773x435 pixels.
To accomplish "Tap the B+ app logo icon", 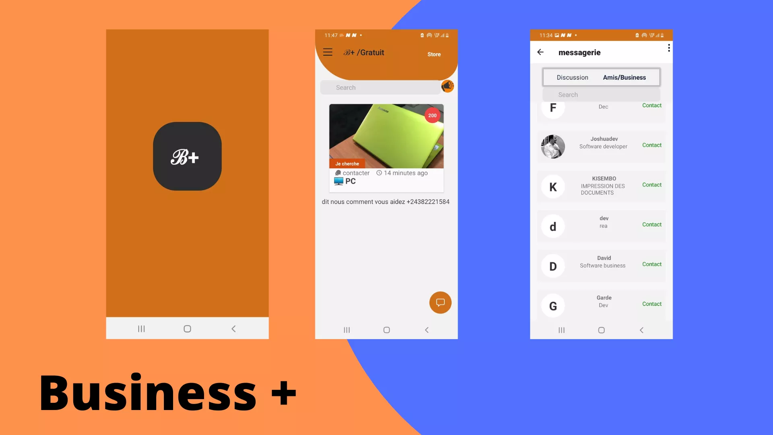I will tap(187, 156).
